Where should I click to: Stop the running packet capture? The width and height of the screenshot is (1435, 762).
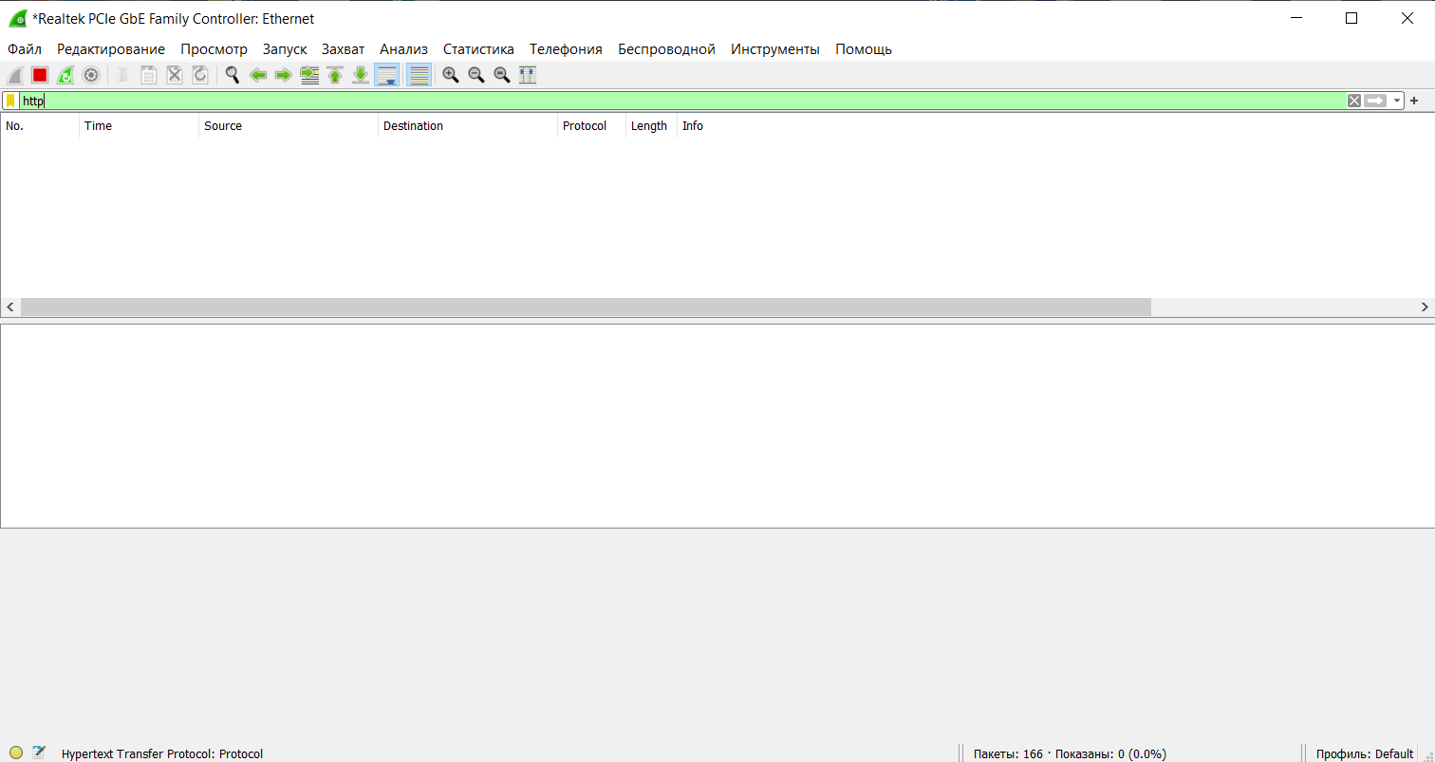coord(40,75)
